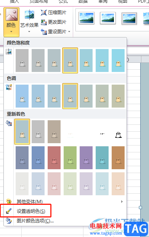This screenshot has height=237, width=149.
Task: Select the light purple recolor swatch
Action: [86, 184]
